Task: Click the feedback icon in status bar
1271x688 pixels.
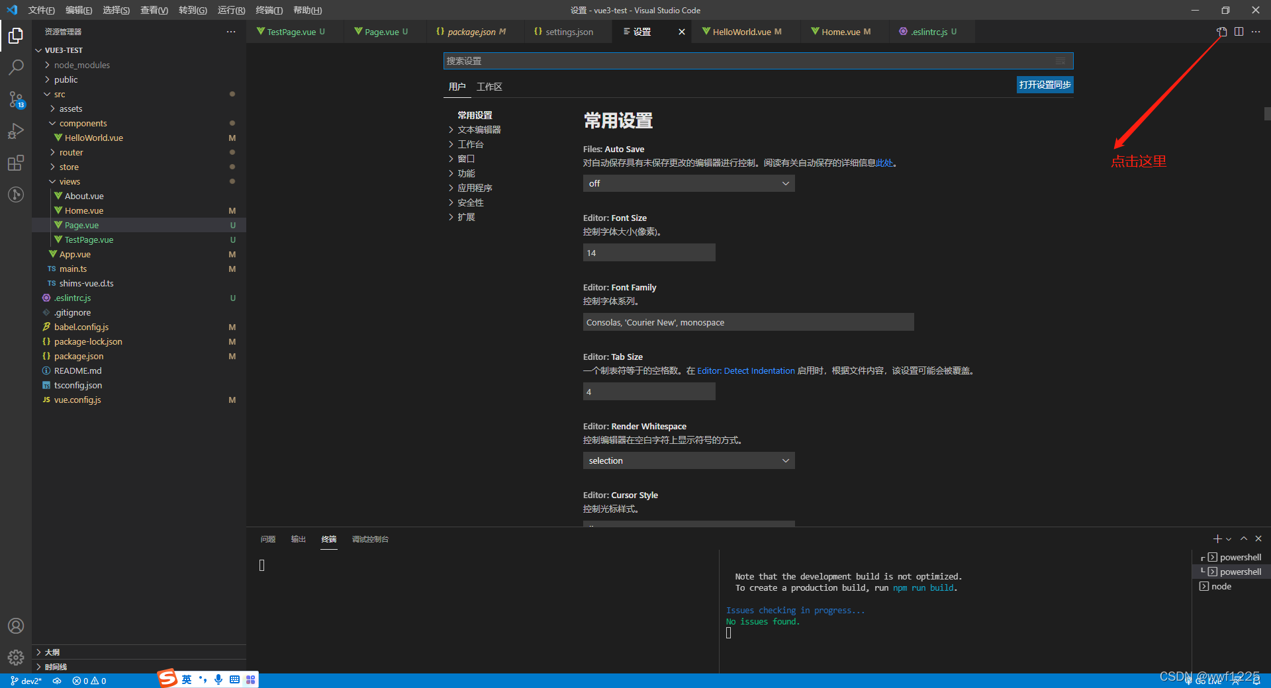Action: click(1236, 681)
